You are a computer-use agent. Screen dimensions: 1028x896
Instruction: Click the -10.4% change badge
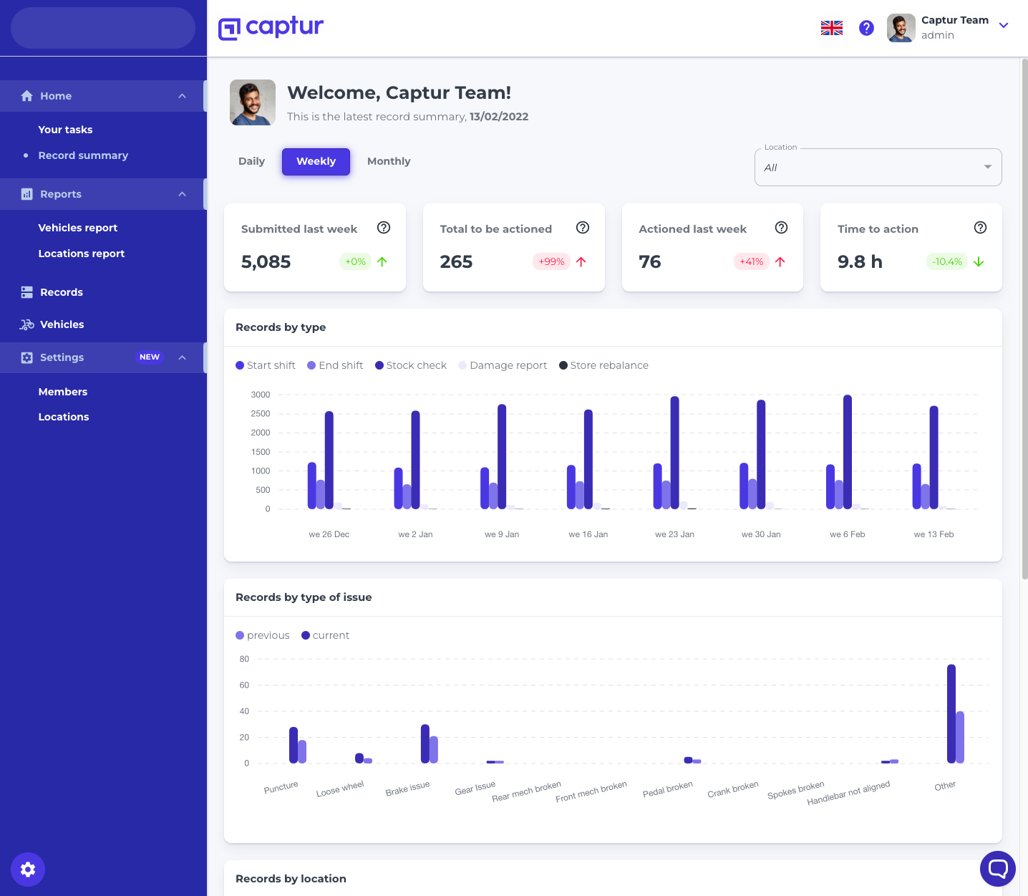[947, 261]
